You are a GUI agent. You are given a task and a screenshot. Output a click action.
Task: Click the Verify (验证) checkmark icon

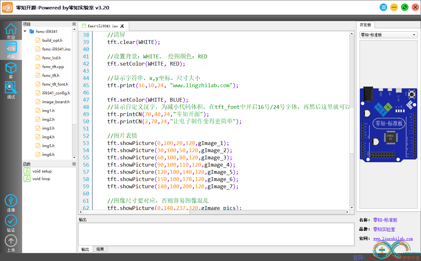[11, 221]
